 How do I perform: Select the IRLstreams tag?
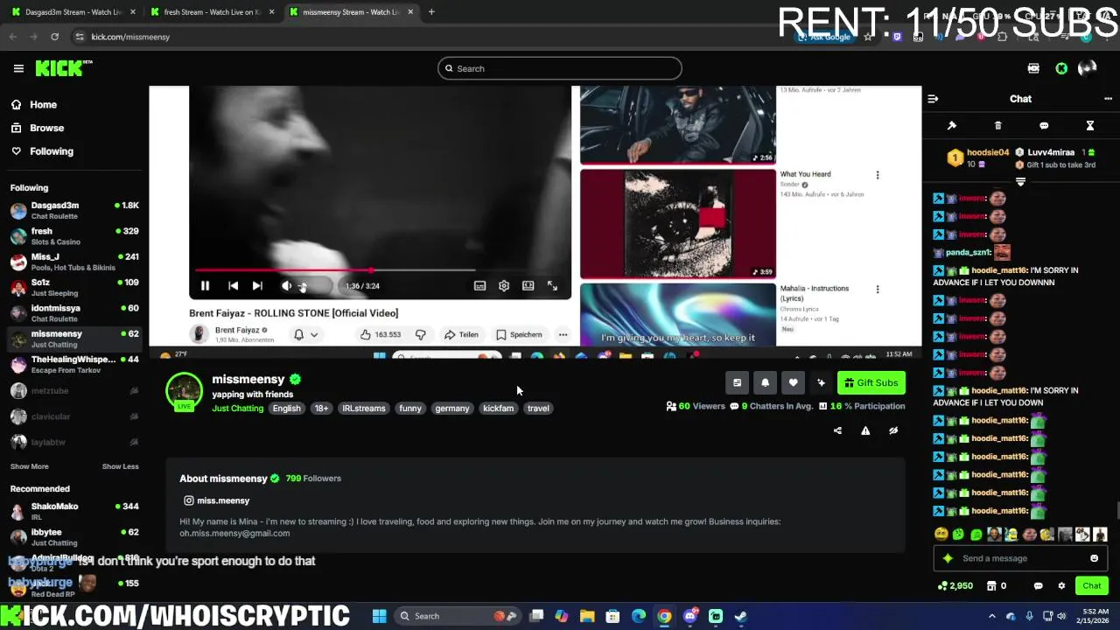(x=364, y=409)
